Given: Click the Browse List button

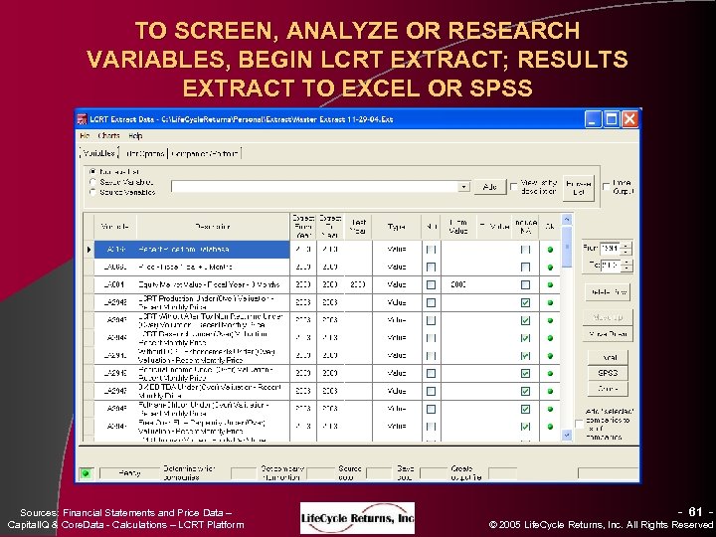Looking at the screenshot, I should [x=579, y=188].
